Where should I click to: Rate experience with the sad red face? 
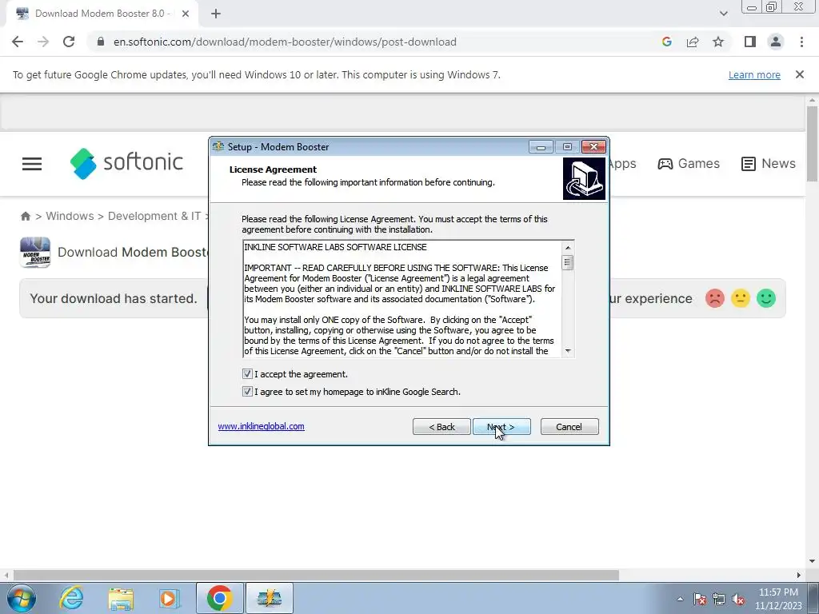714,299
